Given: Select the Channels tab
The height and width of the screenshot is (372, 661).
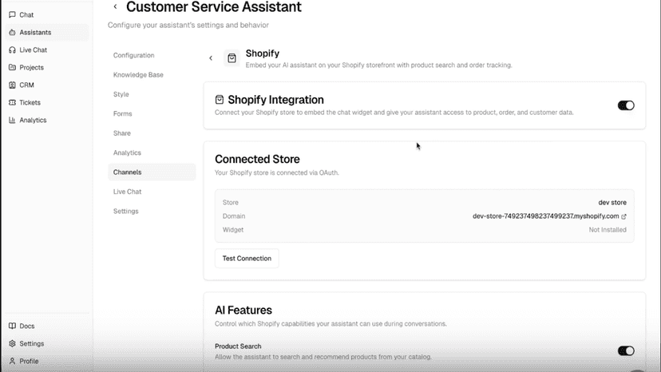Looking at the screenshot, I should tap(152, 172).
